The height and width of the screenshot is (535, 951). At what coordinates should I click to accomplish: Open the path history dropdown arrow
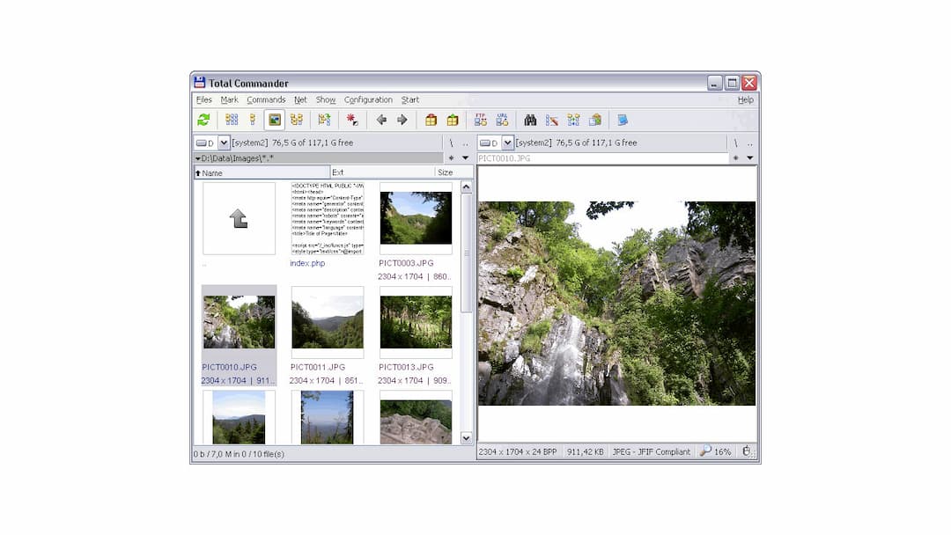tap(465, 157)
